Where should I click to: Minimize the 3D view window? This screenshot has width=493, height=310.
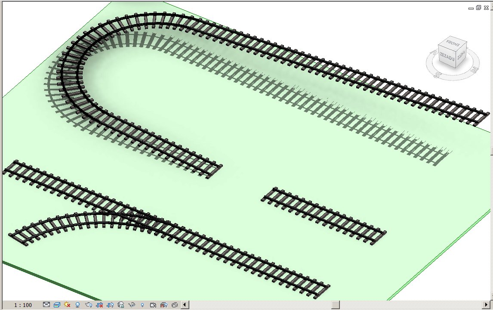pos(471,8)
